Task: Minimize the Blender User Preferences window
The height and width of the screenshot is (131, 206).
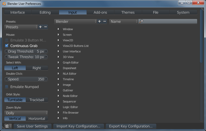Action: coord(182,3)
